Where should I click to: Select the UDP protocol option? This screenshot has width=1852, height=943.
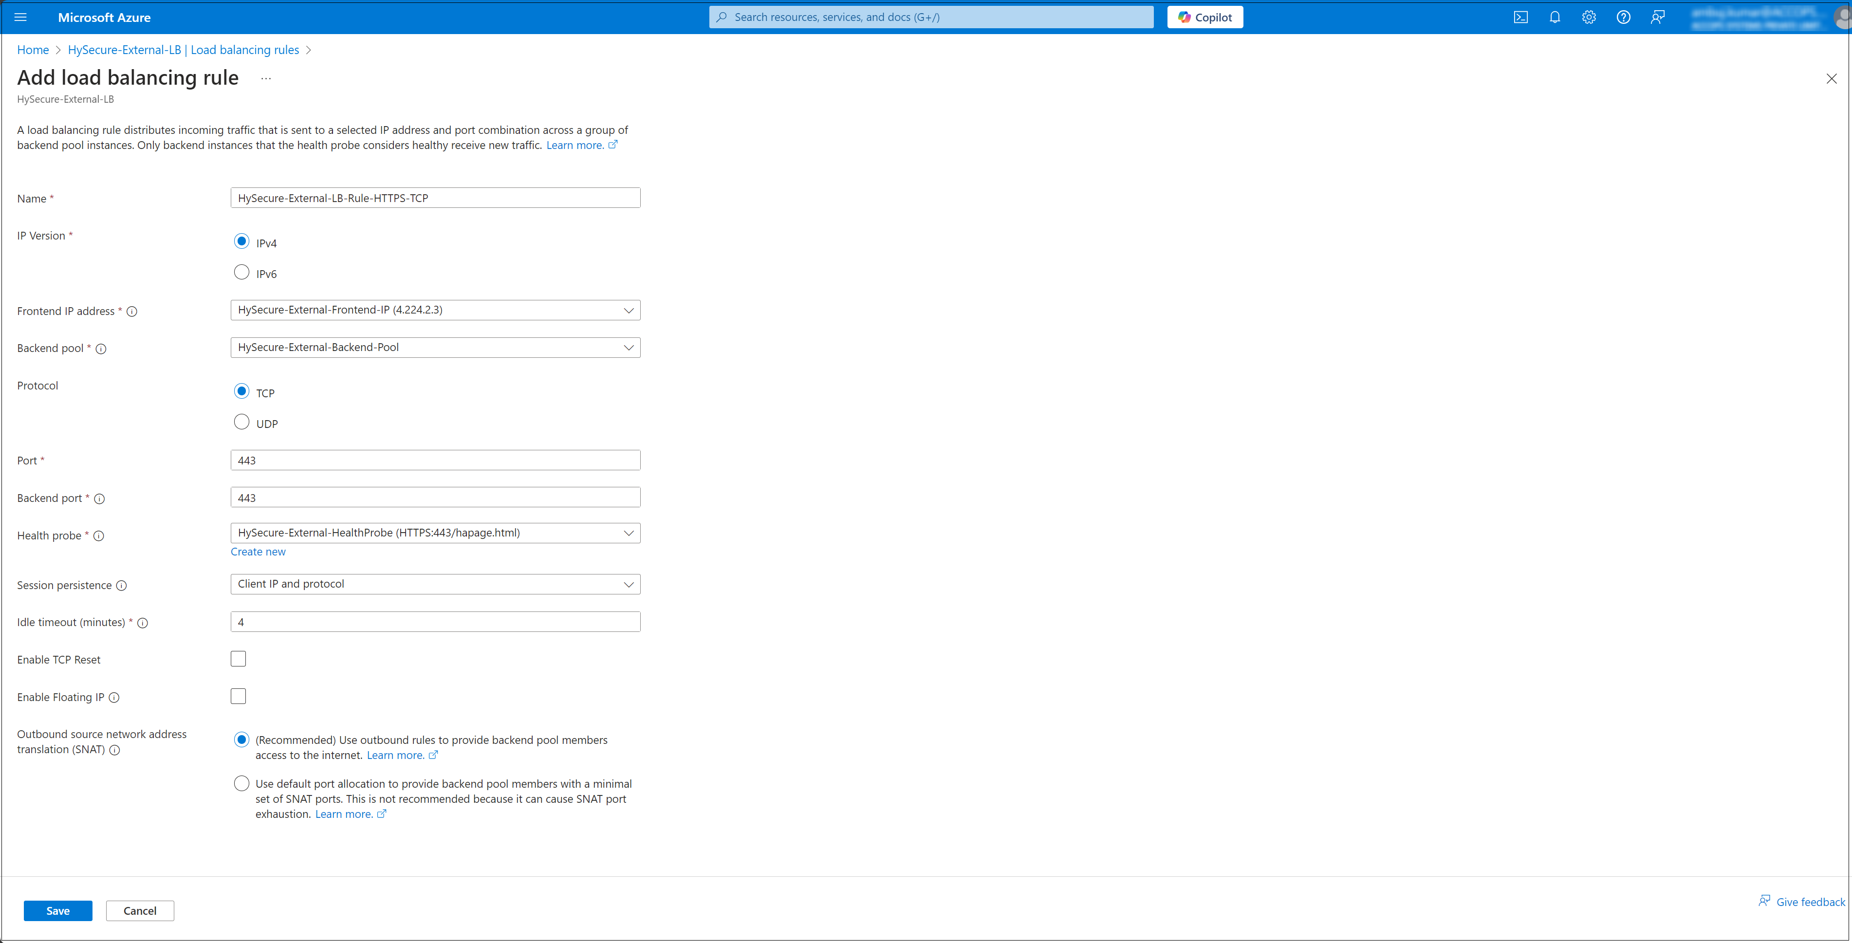coord(241,423)
